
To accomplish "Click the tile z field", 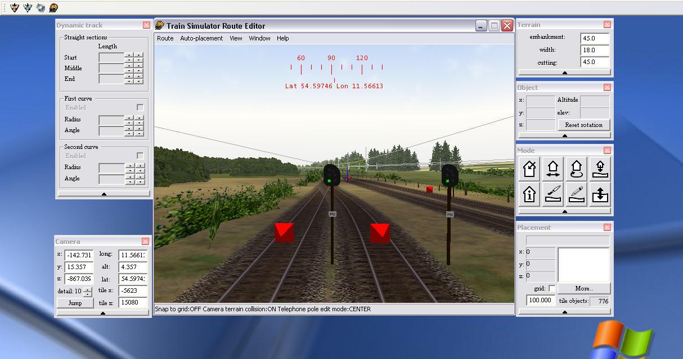I will [133, 303].
